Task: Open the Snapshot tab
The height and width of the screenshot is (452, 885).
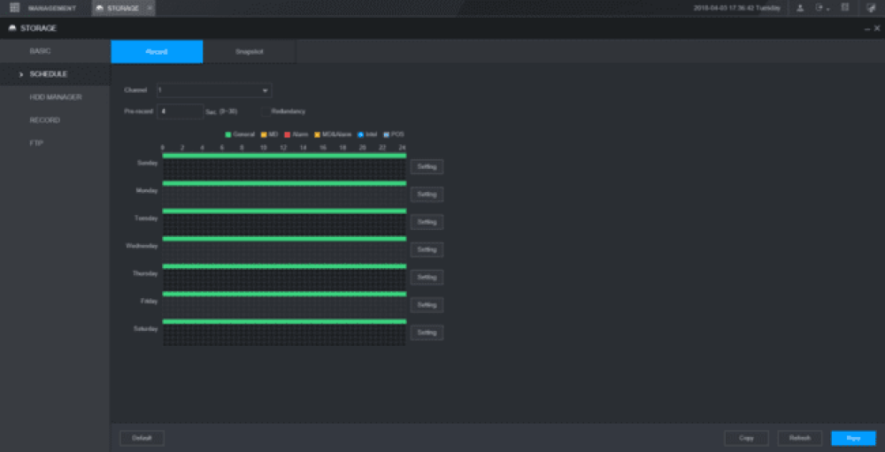Action: click(x=250, y=51)
